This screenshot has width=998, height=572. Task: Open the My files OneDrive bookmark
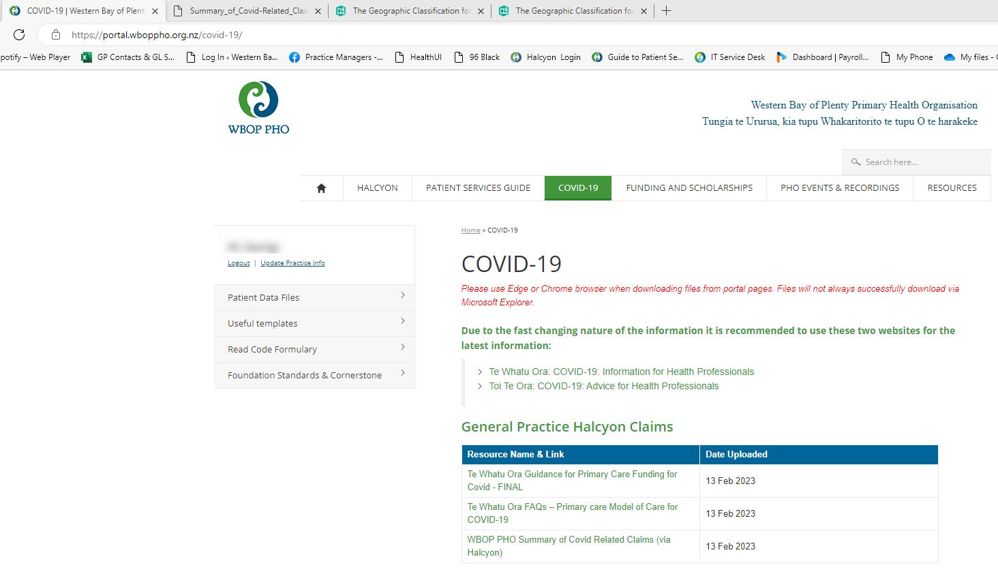click(x=971, y=57)
